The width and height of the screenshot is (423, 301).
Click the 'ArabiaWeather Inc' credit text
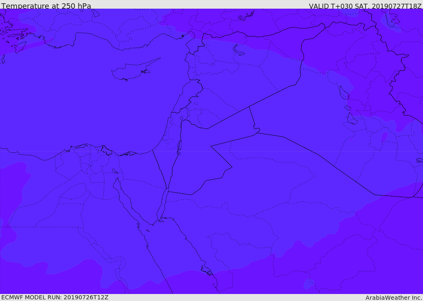[x=394, y=298]
